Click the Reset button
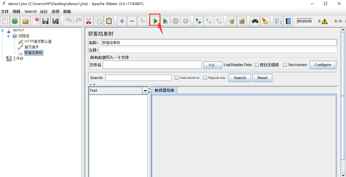Screen dimensions: 346x177 (x=262, y=78)
